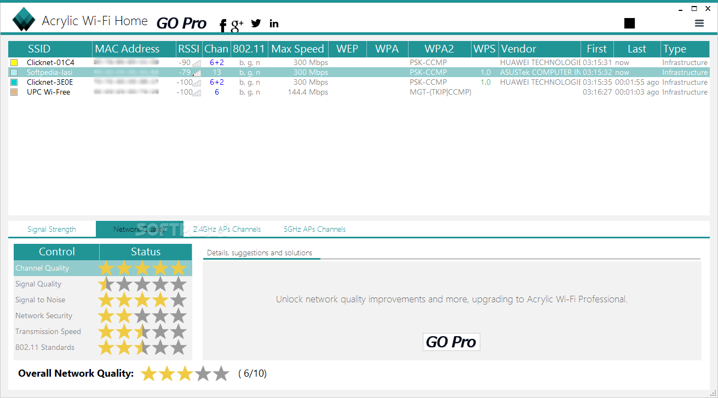Toggle tan color box of UPC Wi-Free
This screenshot has width=718, height=398.
pyautogui.click(x=14, y=92)
